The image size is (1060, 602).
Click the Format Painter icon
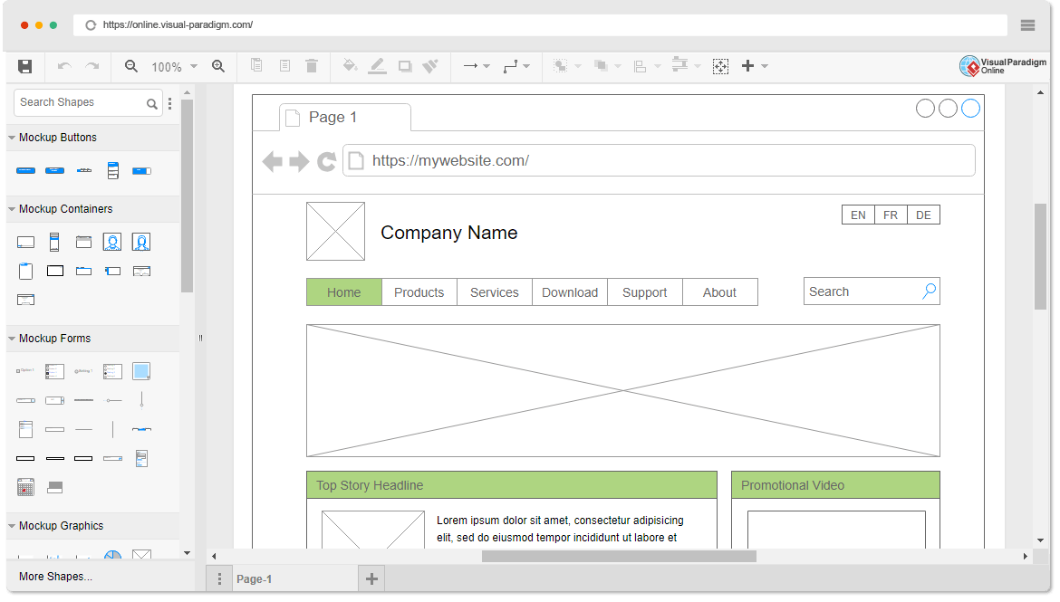pos(431,66)
